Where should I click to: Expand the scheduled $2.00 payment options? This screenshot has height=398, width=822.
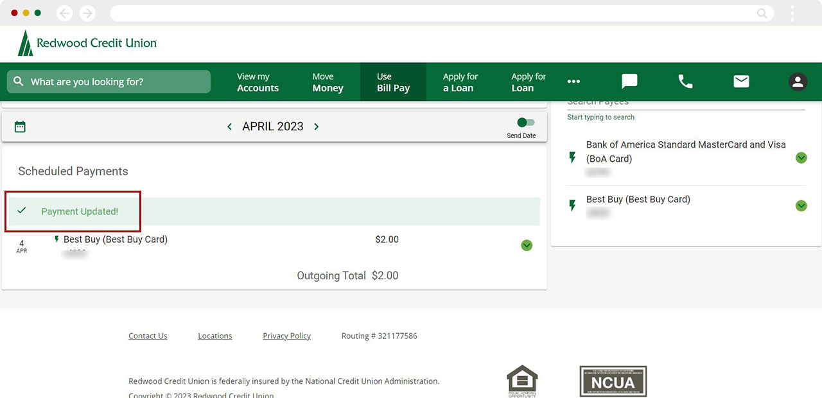pos(527,245)
